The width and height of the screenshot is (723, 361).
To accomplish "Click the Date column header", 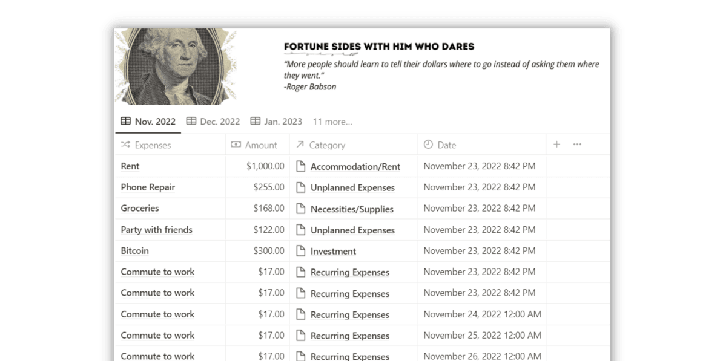I will (x=482, y=145).
